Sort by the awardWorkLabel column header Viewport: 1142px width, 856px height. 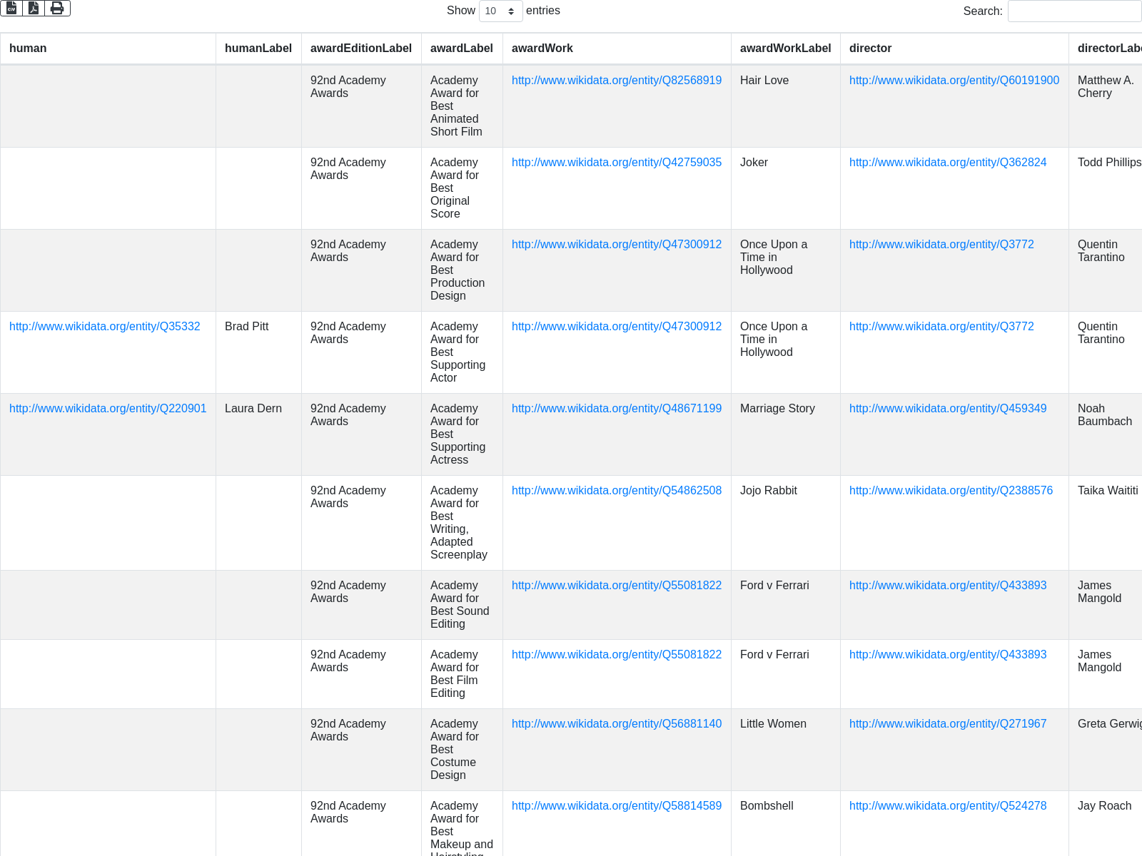pos(785,49)
